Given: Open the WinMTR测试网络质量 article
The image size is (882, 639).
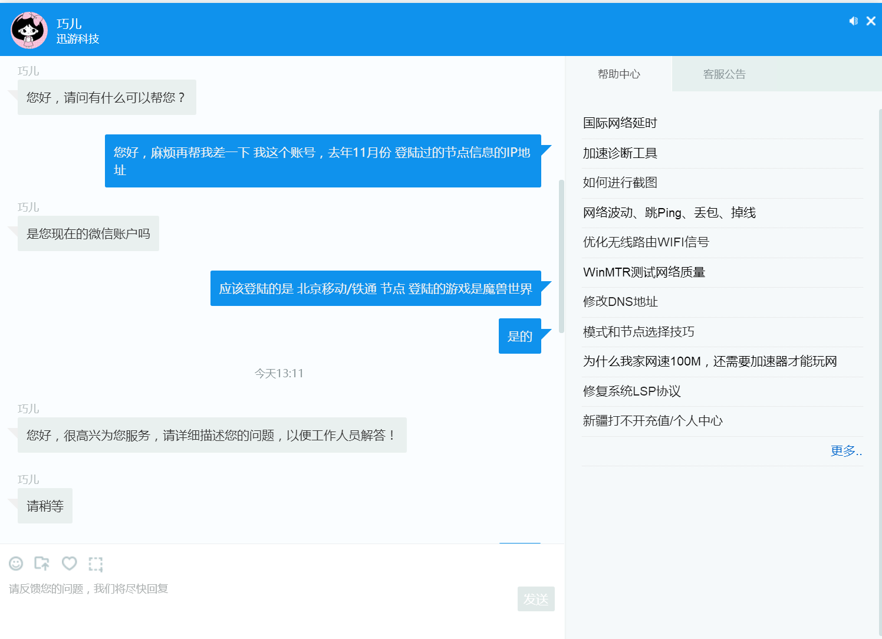Looking at the screenshot, I should point(644,272).
